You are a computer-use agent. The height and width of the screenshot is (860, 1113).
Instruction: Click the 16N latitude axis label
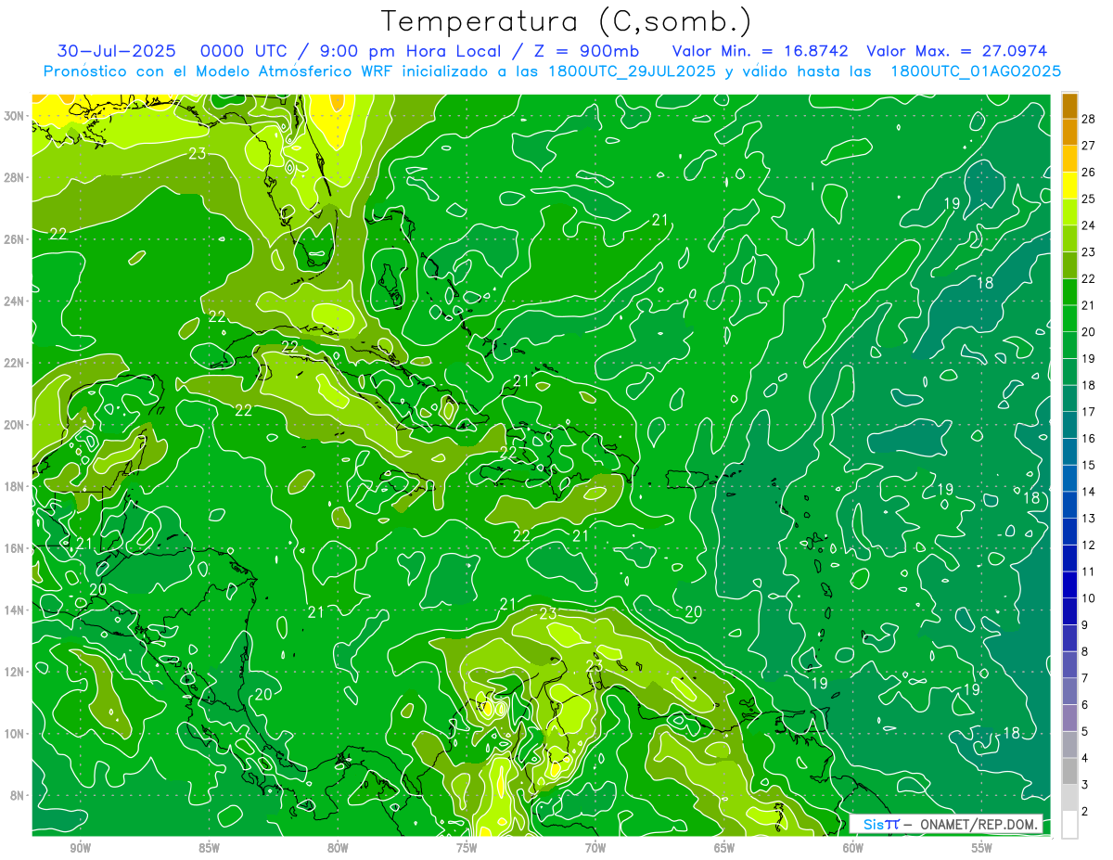(x=16, y=548)
